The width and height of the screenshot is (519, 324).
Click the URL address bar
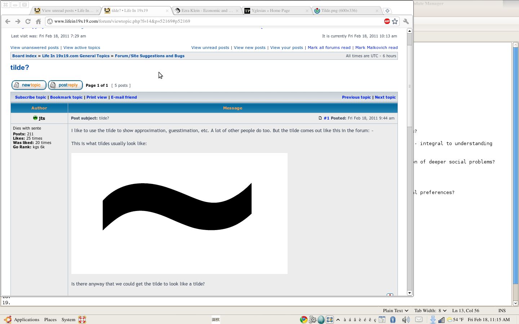point(216,21)
